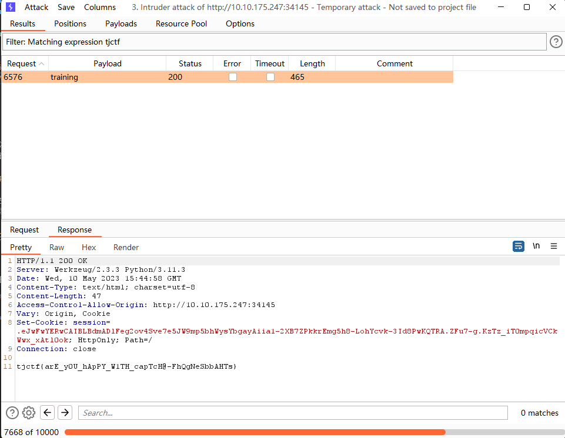Viewport: 565px width, 438px height.
Task: Toggle Error checkbox for request 6576
Action: [x=233, y=77]
